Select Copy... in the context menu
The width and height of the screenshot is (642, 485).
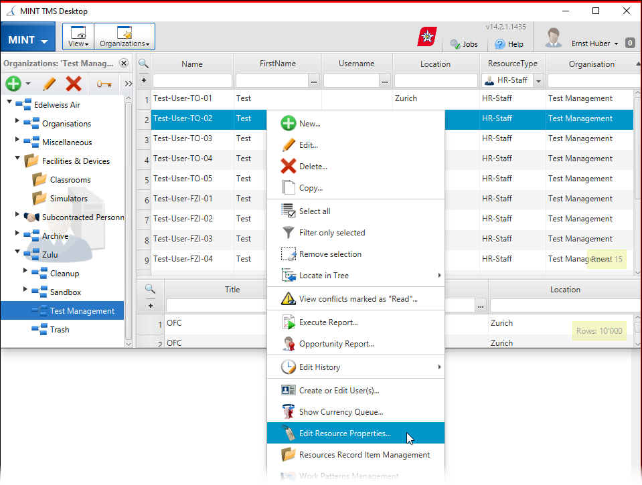355,188
